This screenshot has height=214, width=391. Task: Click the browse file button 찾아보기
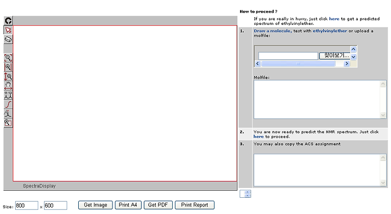point(335,55)
